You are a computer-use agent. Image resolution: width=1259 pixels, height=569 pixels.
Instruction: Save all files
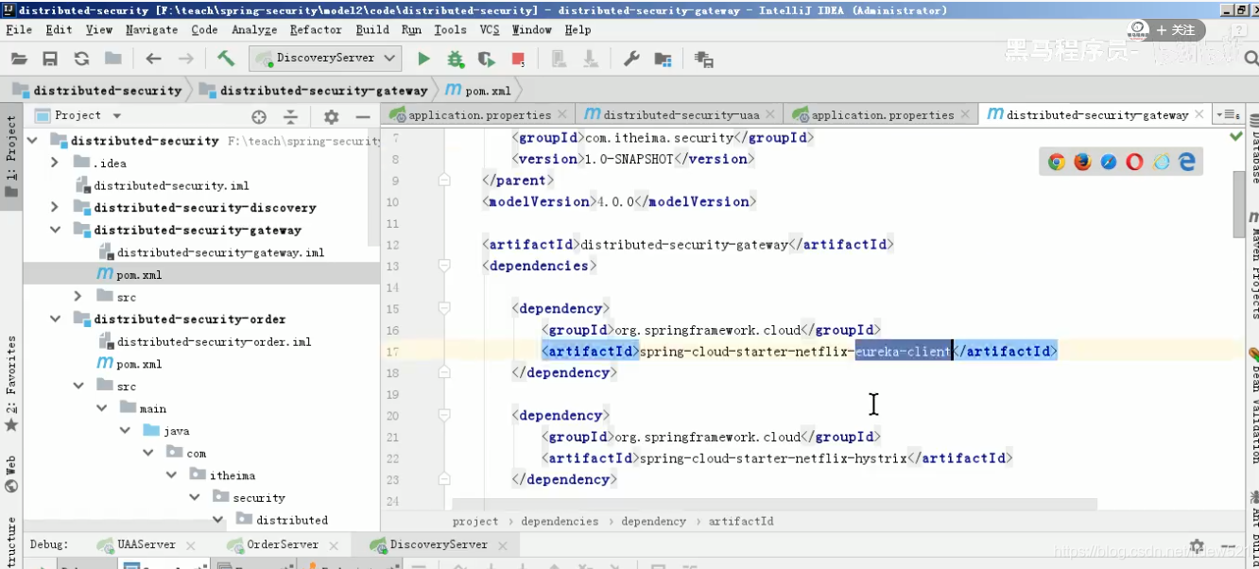[50, 58]
